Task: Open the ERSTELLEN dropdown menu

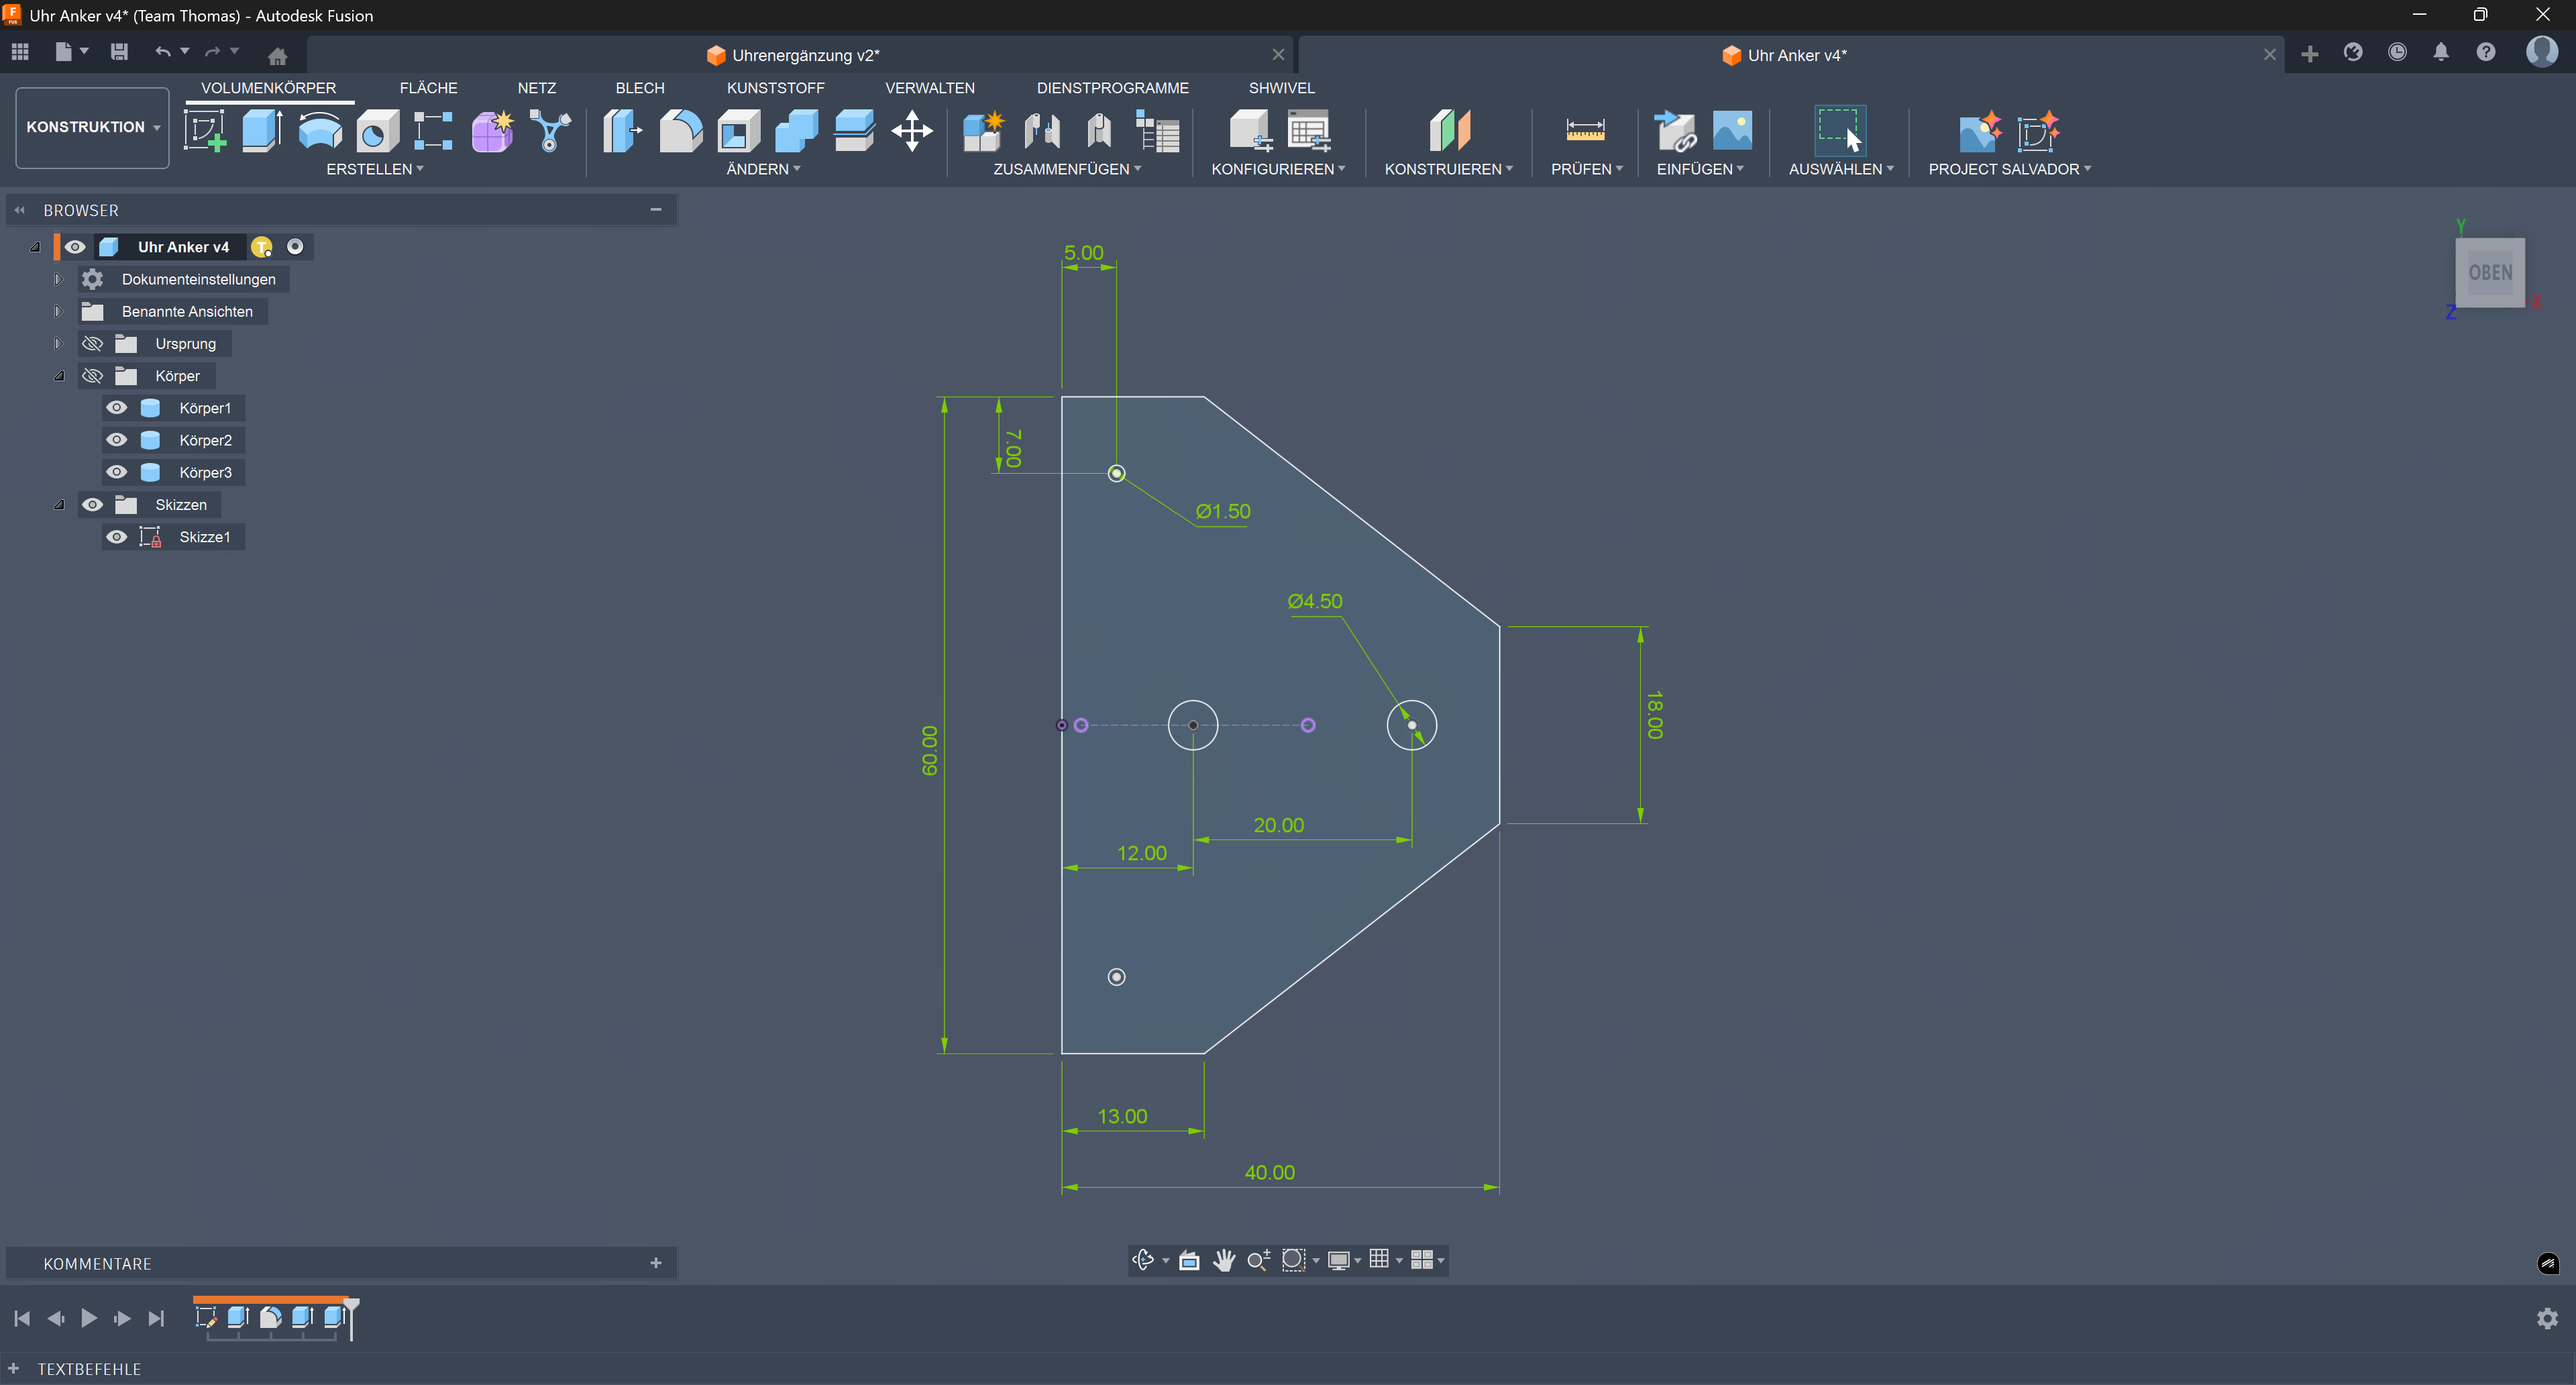Action: click(x=374, y=169)
